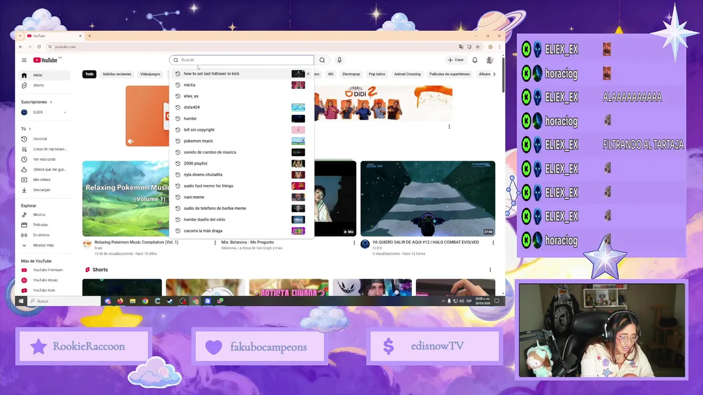Click the Crear button
Screen dimensions: 703x395
coord(456,60)
